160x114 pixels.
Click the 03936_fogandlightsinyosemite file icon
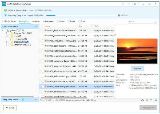(x=46, y=56)
